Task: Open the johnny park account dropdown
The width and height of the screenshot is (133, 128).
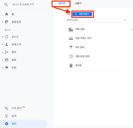Action: click(97, 20)
